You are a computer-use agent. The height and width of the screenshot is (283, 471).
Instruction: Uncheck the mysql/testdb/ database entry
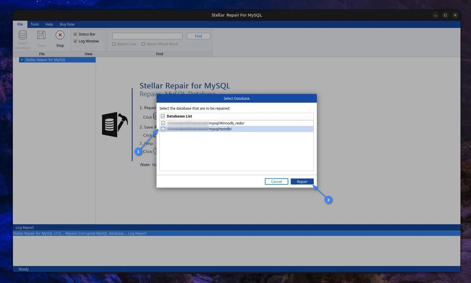pyautogui.click(x=163, y=129)
